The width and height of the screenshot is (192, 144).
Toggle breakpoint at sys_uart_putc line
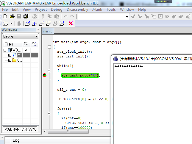pos(44,75)
